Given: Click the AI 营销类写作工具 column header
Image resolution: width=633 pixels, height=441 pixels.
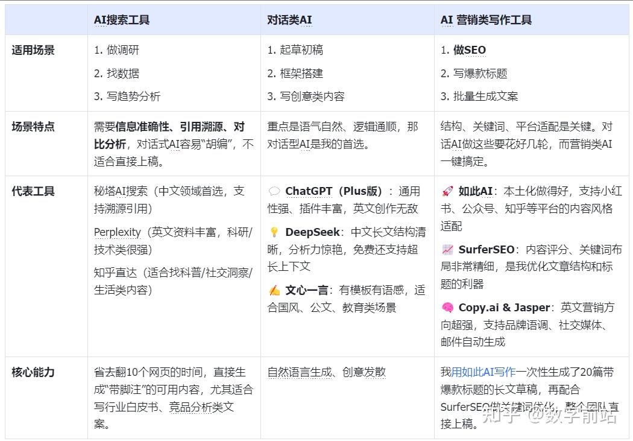Looking at the screenshot, I should (486, 20).
